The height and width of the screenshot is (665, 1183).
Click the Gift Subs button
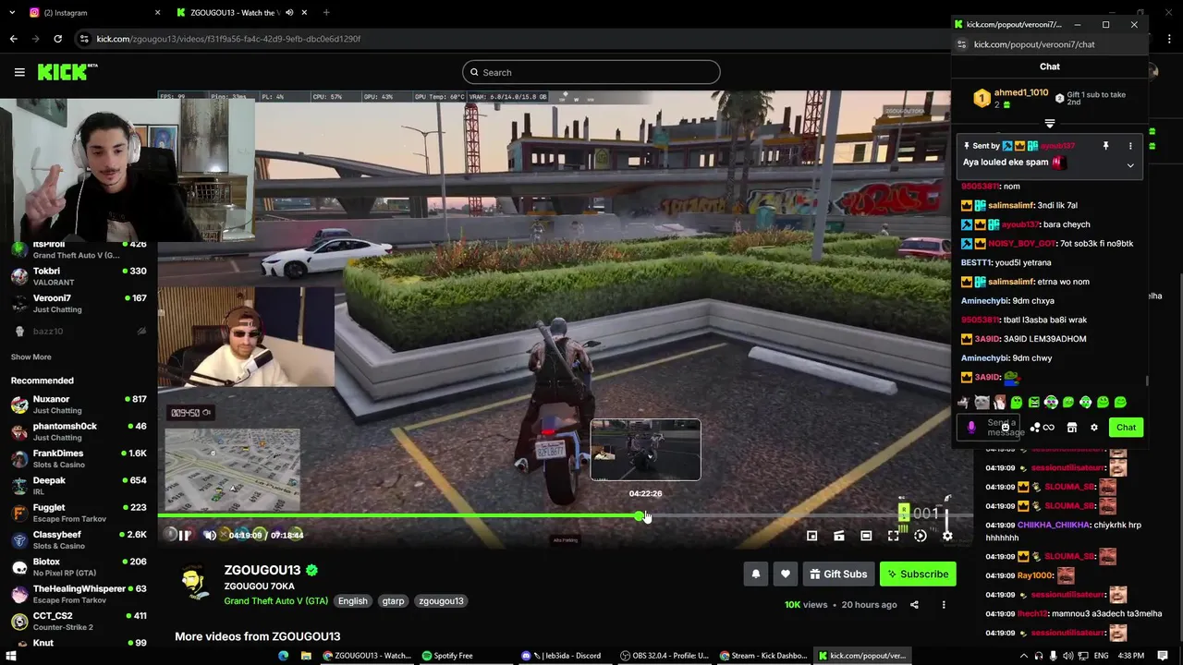838,574
